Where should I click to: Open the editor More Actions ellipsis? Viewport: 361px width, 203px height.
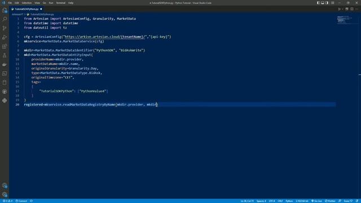(x=356, y=9)
